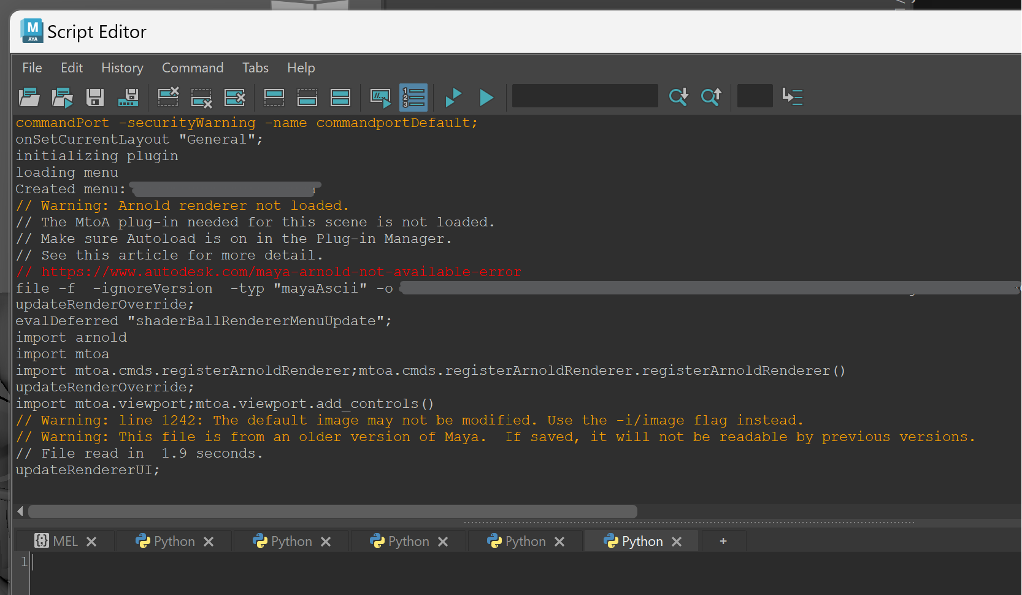The width and height of the screenshot is (1022, 595).
Task: Click the Execute All double-arrow icon
Action: [x=453, y=97]
